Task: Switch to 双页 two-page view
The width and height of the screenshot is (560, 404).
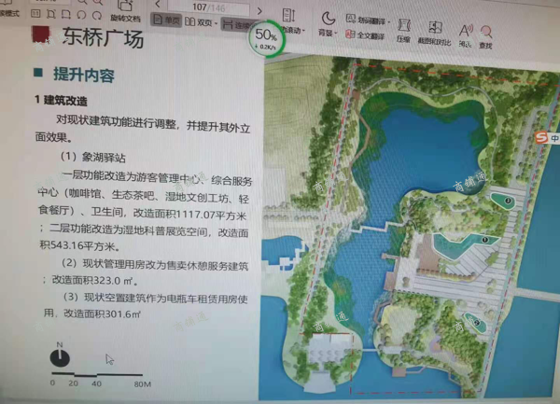Action: coord(201,22)
